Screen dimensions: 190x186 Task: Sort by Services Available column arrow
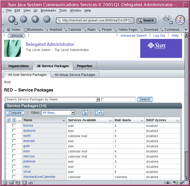[110, 120]
